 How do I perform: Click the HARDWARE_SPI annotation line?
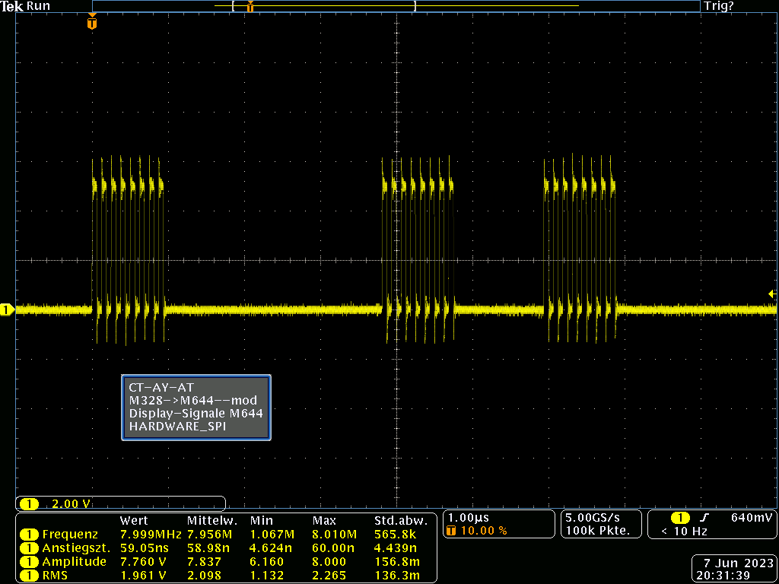[177, 426]
